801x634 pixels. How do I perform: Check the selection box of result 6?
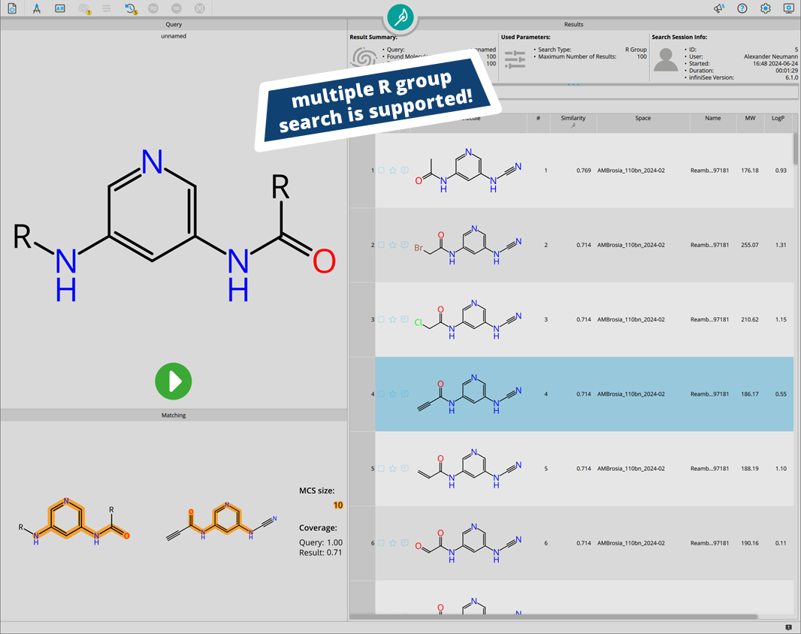(382, 542)
